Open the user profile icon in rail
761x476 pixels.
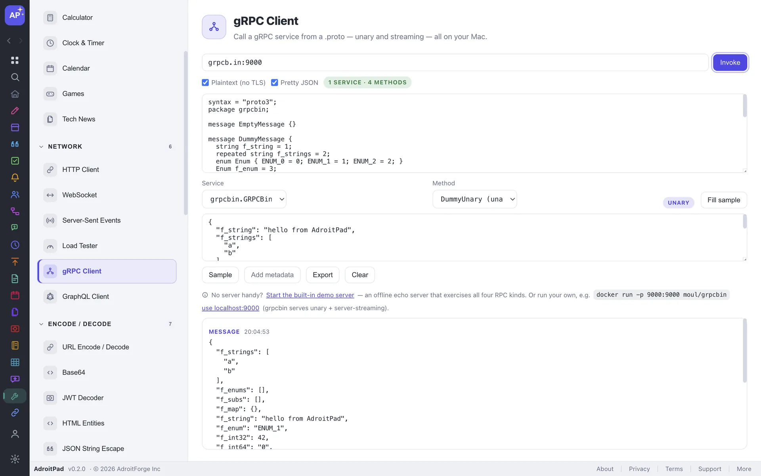(15, 434)
